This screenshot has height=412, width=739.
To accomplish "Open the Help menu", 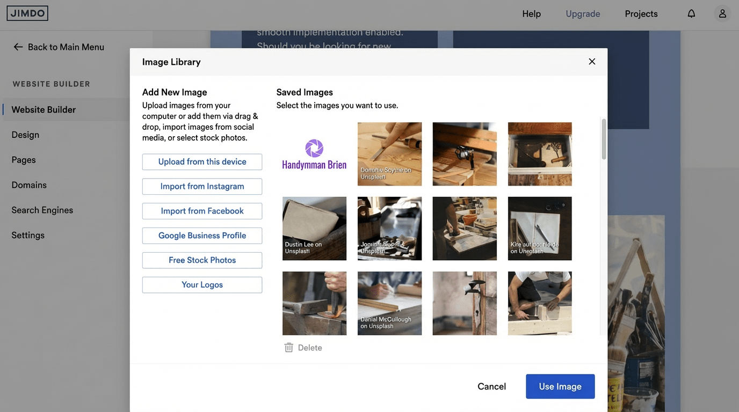I will pos(531,14).
